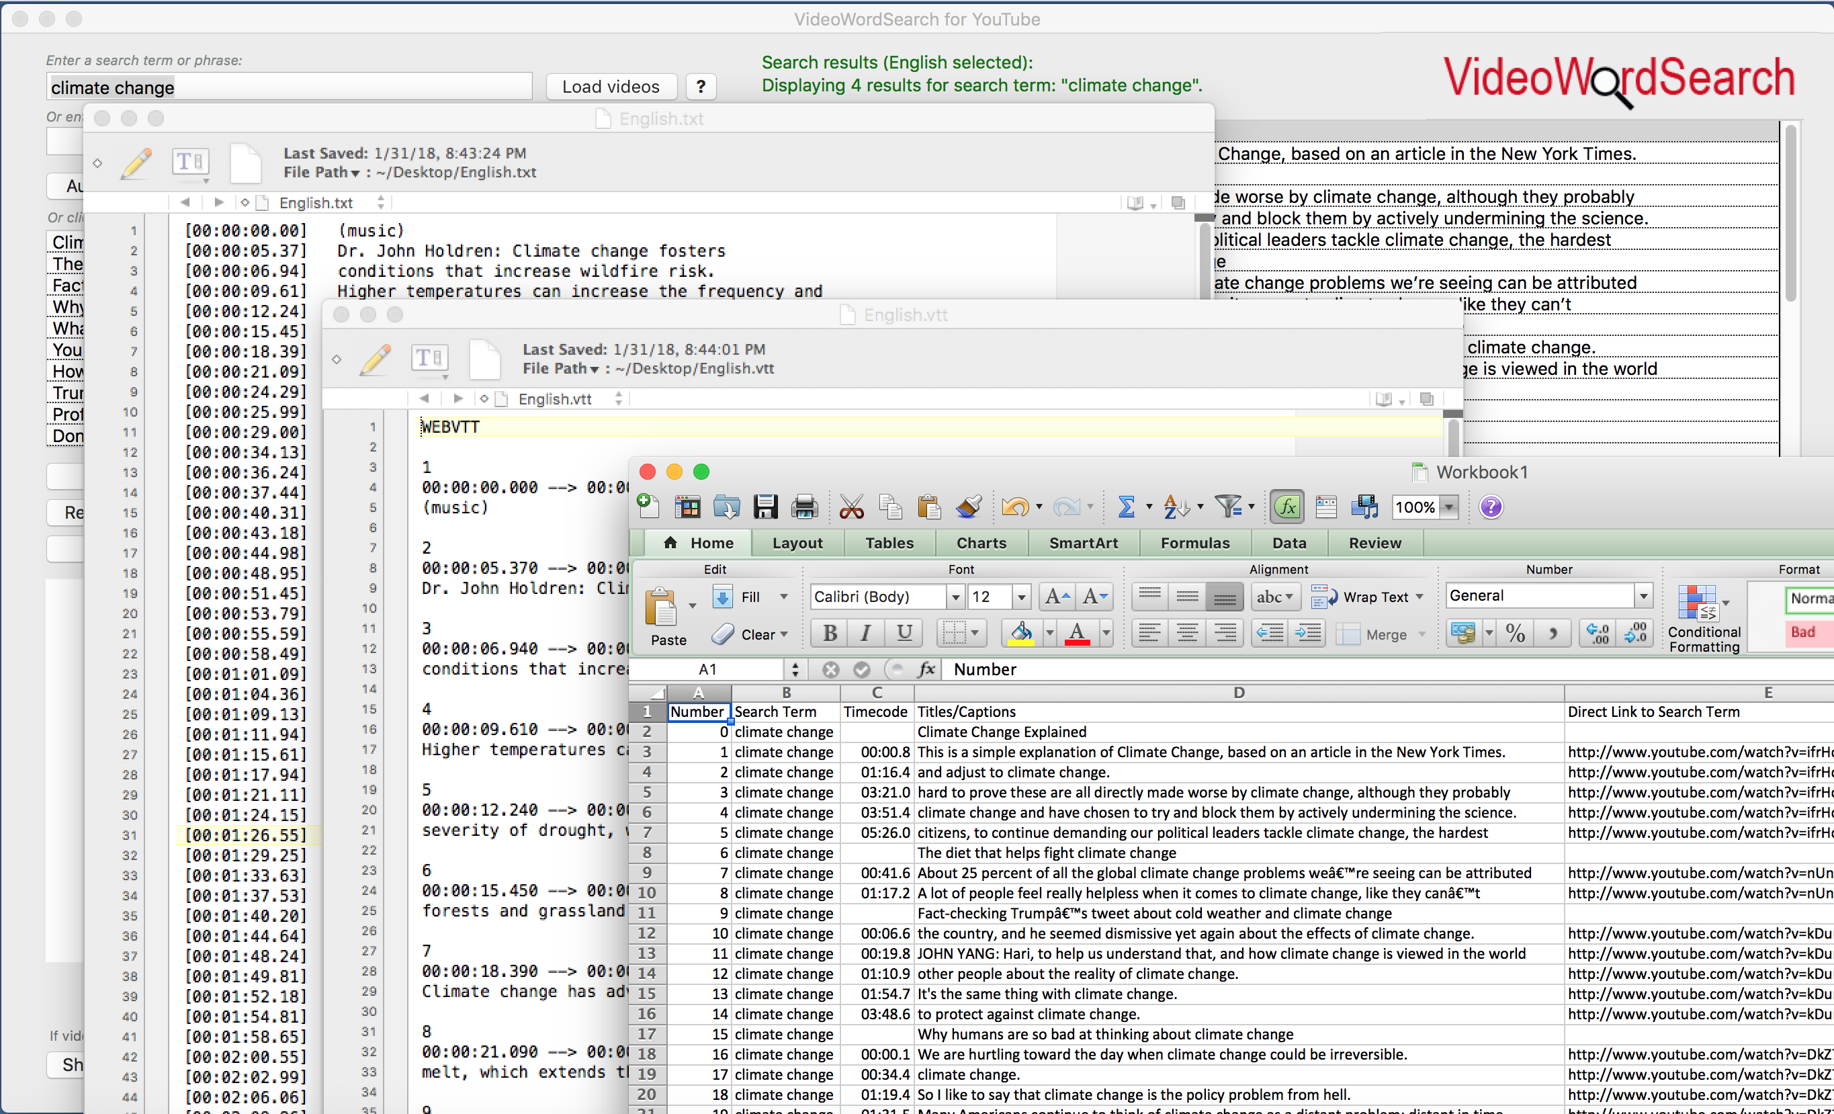Click the search results scrollbar in VideoWordSearch

click(1790, 214)
